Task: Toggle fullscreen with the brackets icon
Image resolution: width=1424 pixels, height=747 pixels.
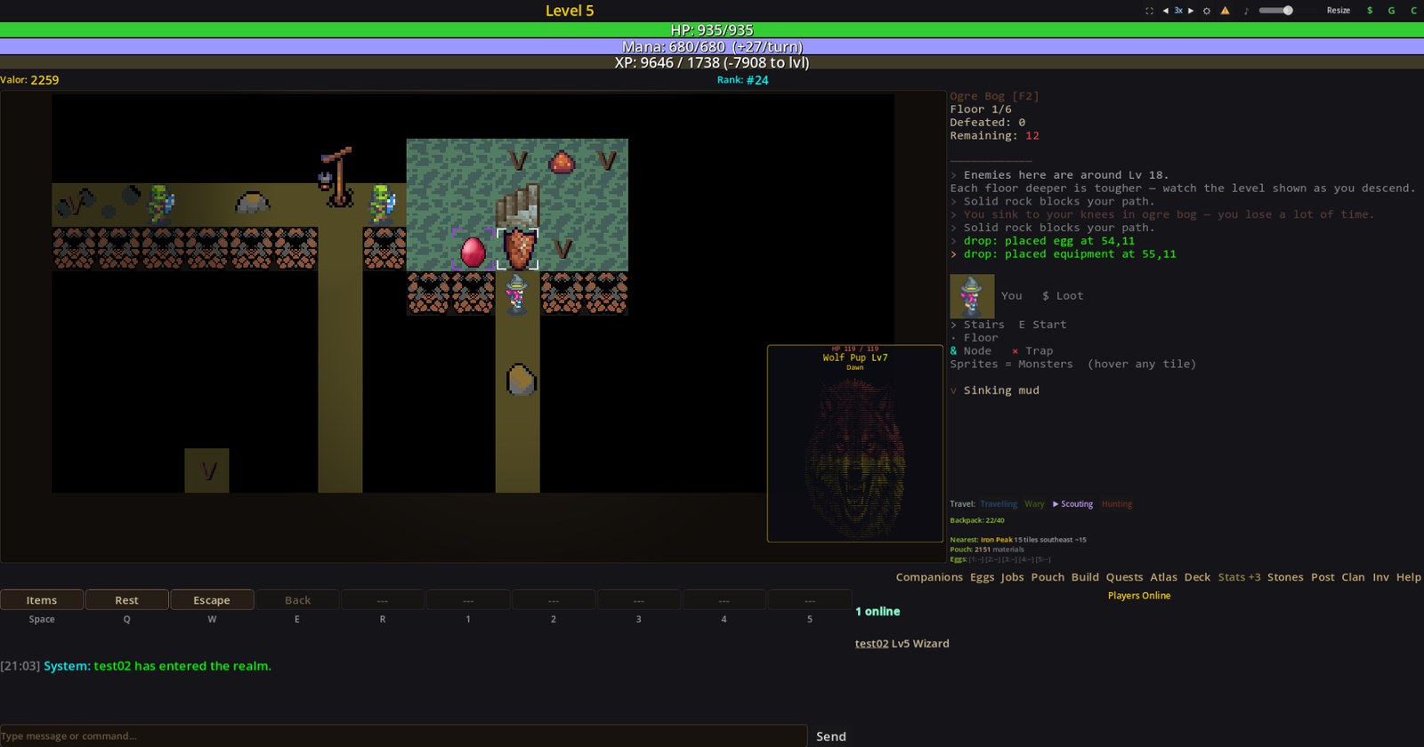Action: [1149, 11]
